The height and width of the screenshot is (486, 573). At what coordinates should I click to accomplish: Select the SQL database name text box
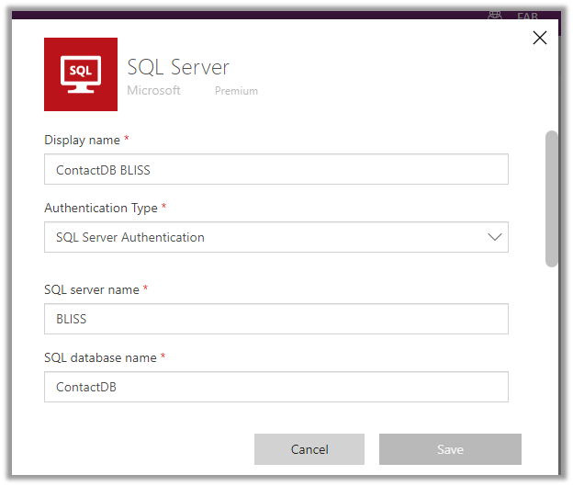point(275,387)
